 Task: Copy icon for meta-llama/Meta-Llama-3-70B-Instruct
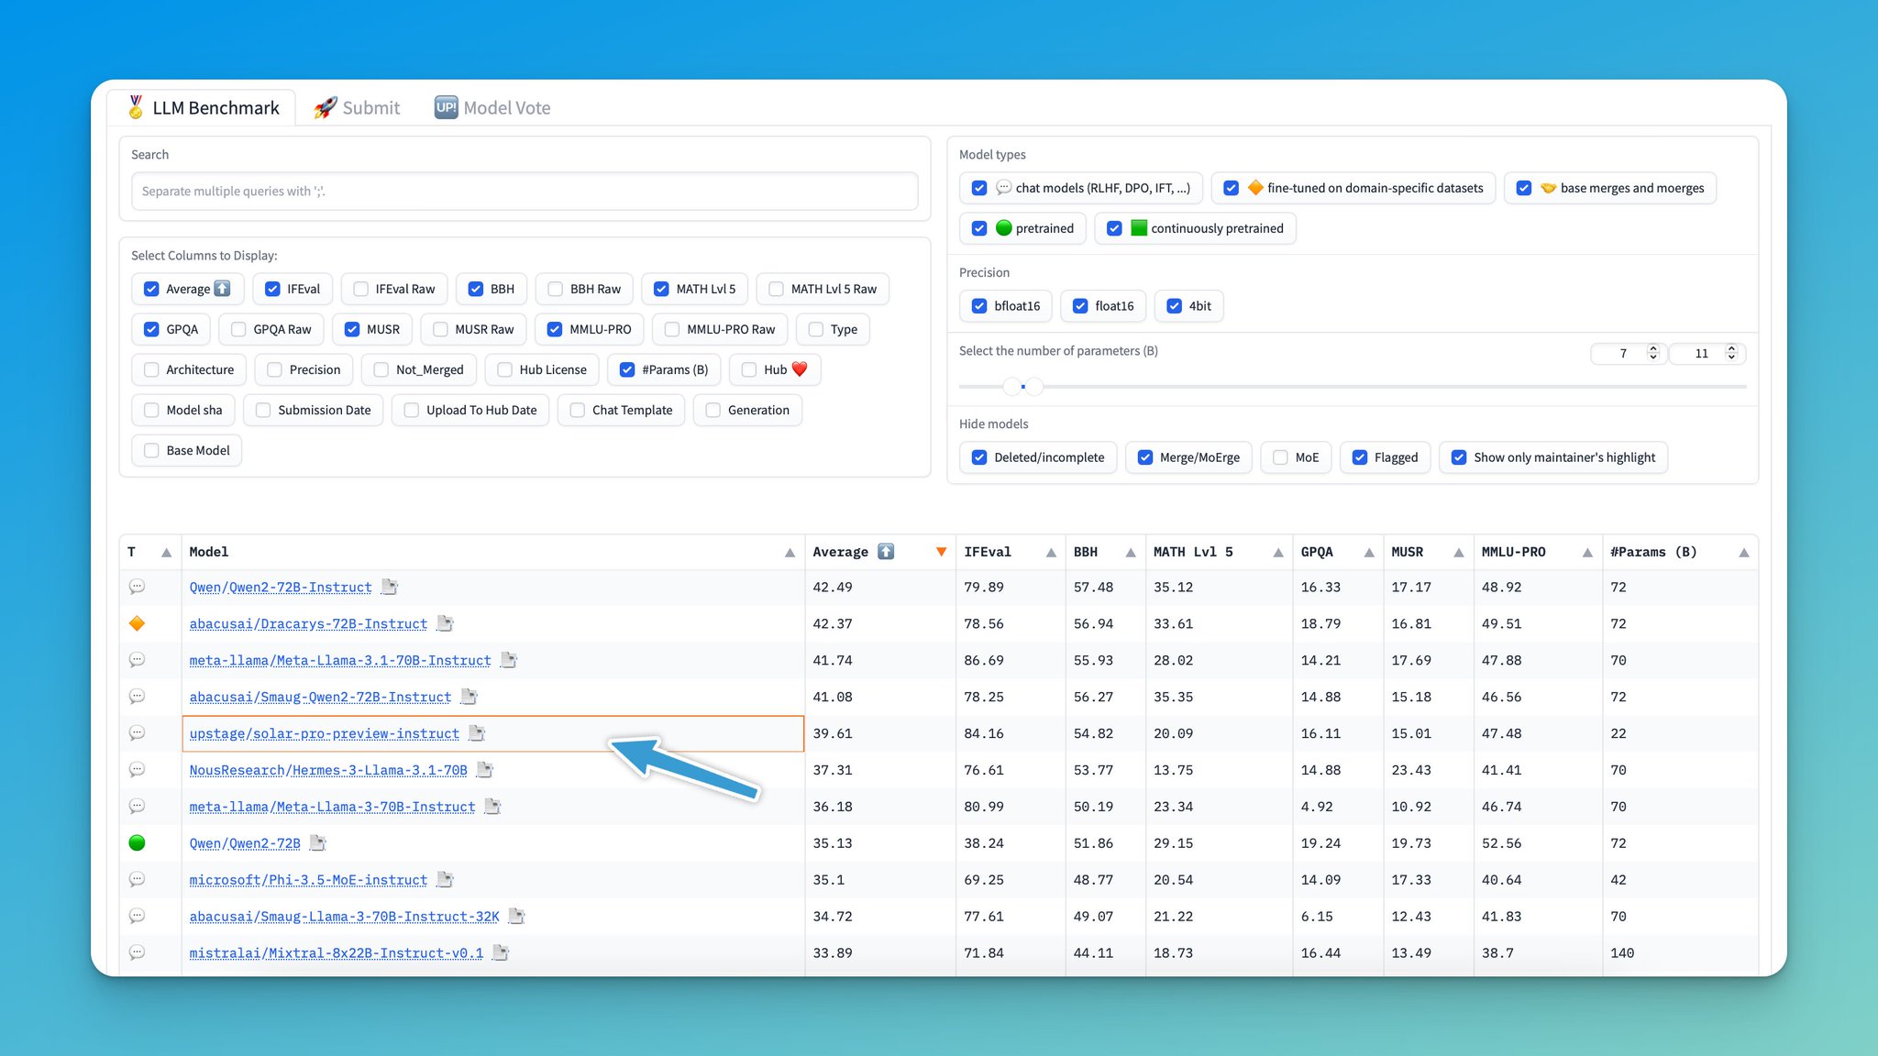pos(492,807)
